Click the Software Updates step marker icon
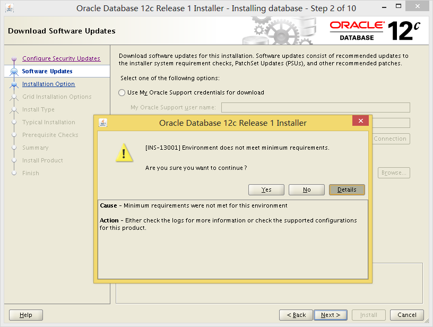 14,72
